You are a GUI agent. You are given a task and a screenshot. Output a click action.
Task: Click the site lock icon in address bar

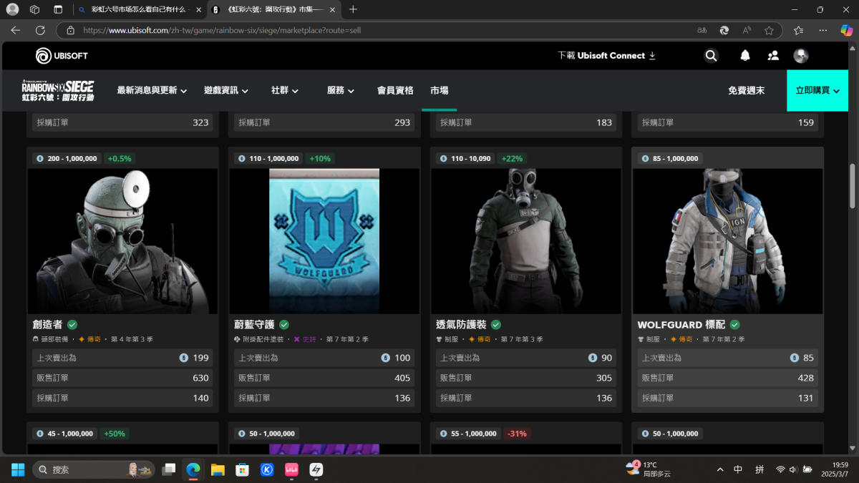(x=70, y=31)
